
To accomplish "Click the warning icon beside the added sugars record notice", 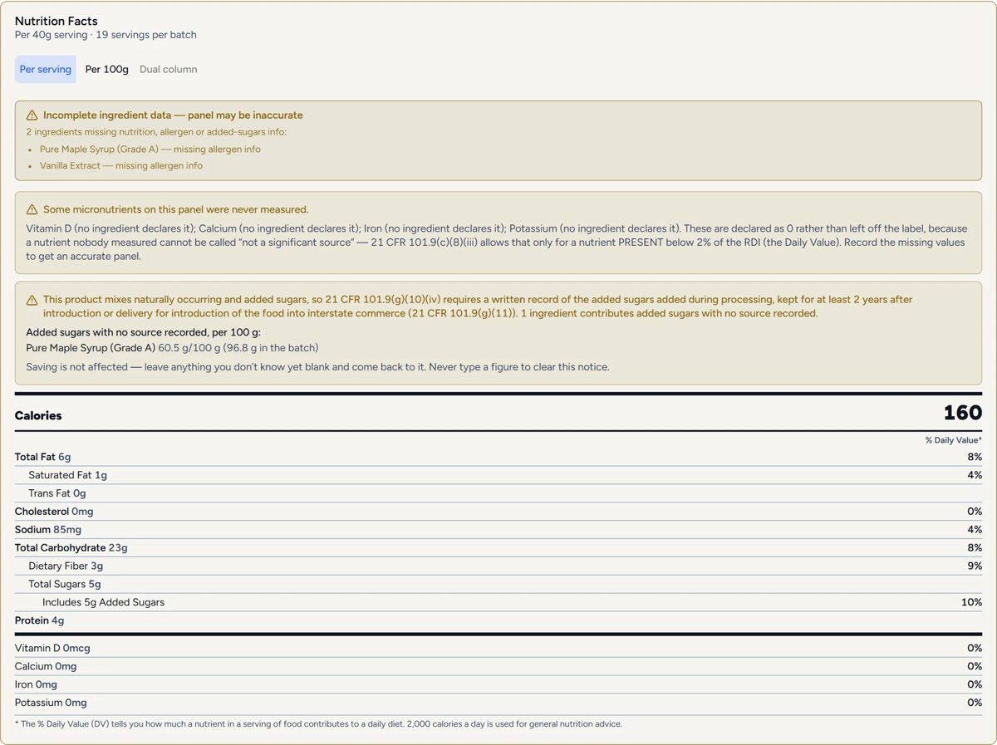I will 32,300.
